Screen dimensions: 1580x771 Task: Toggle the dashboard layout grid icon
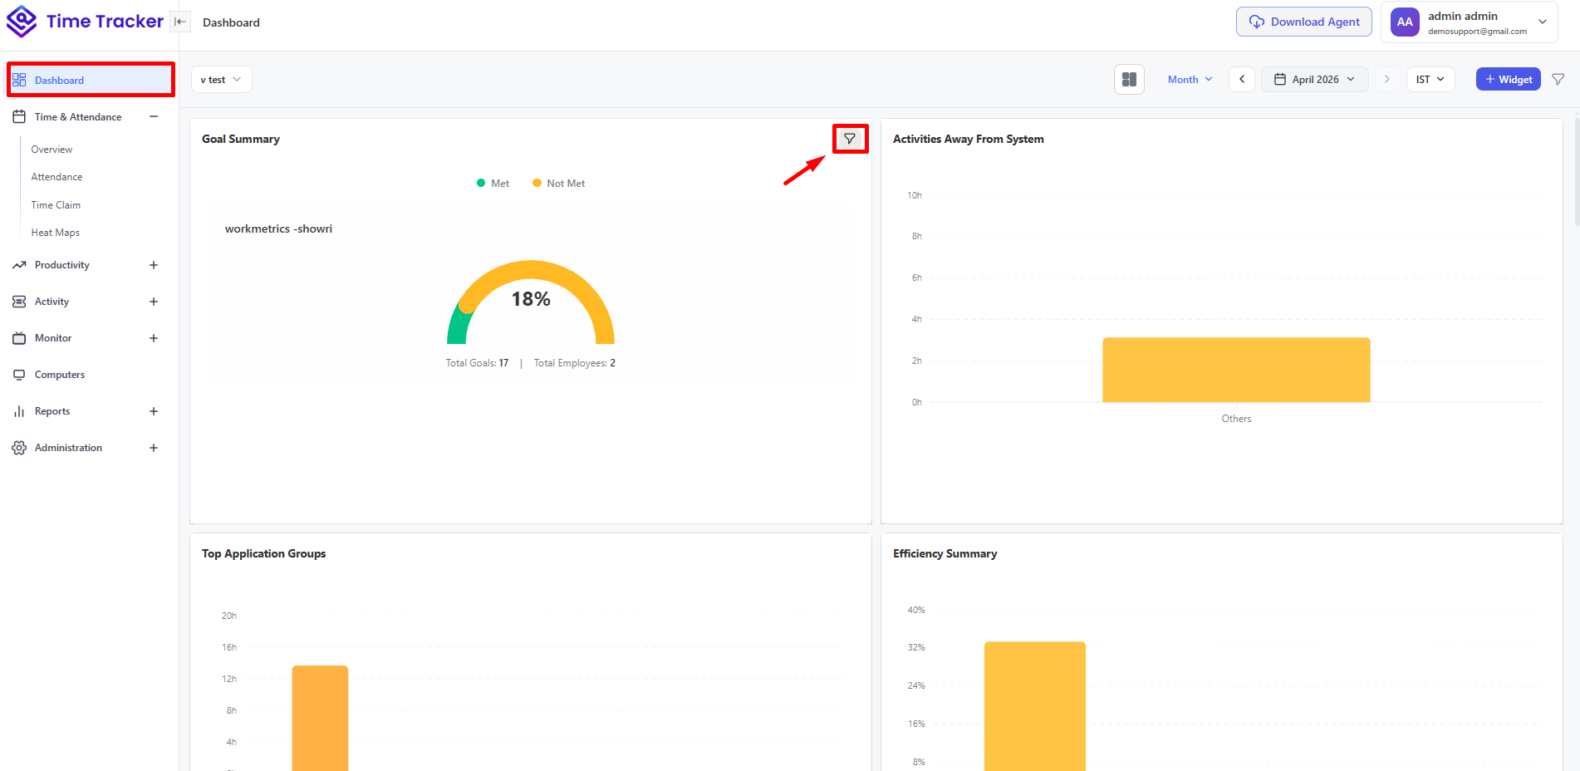point(1129,80)
